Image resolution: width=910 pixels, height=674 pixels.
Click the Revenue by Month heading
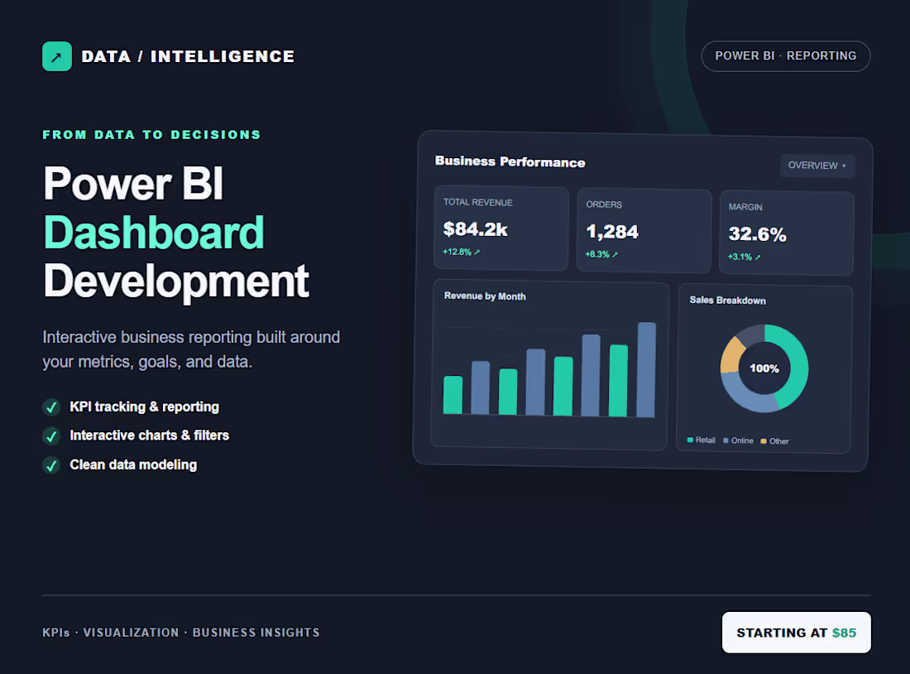point(485,296)
